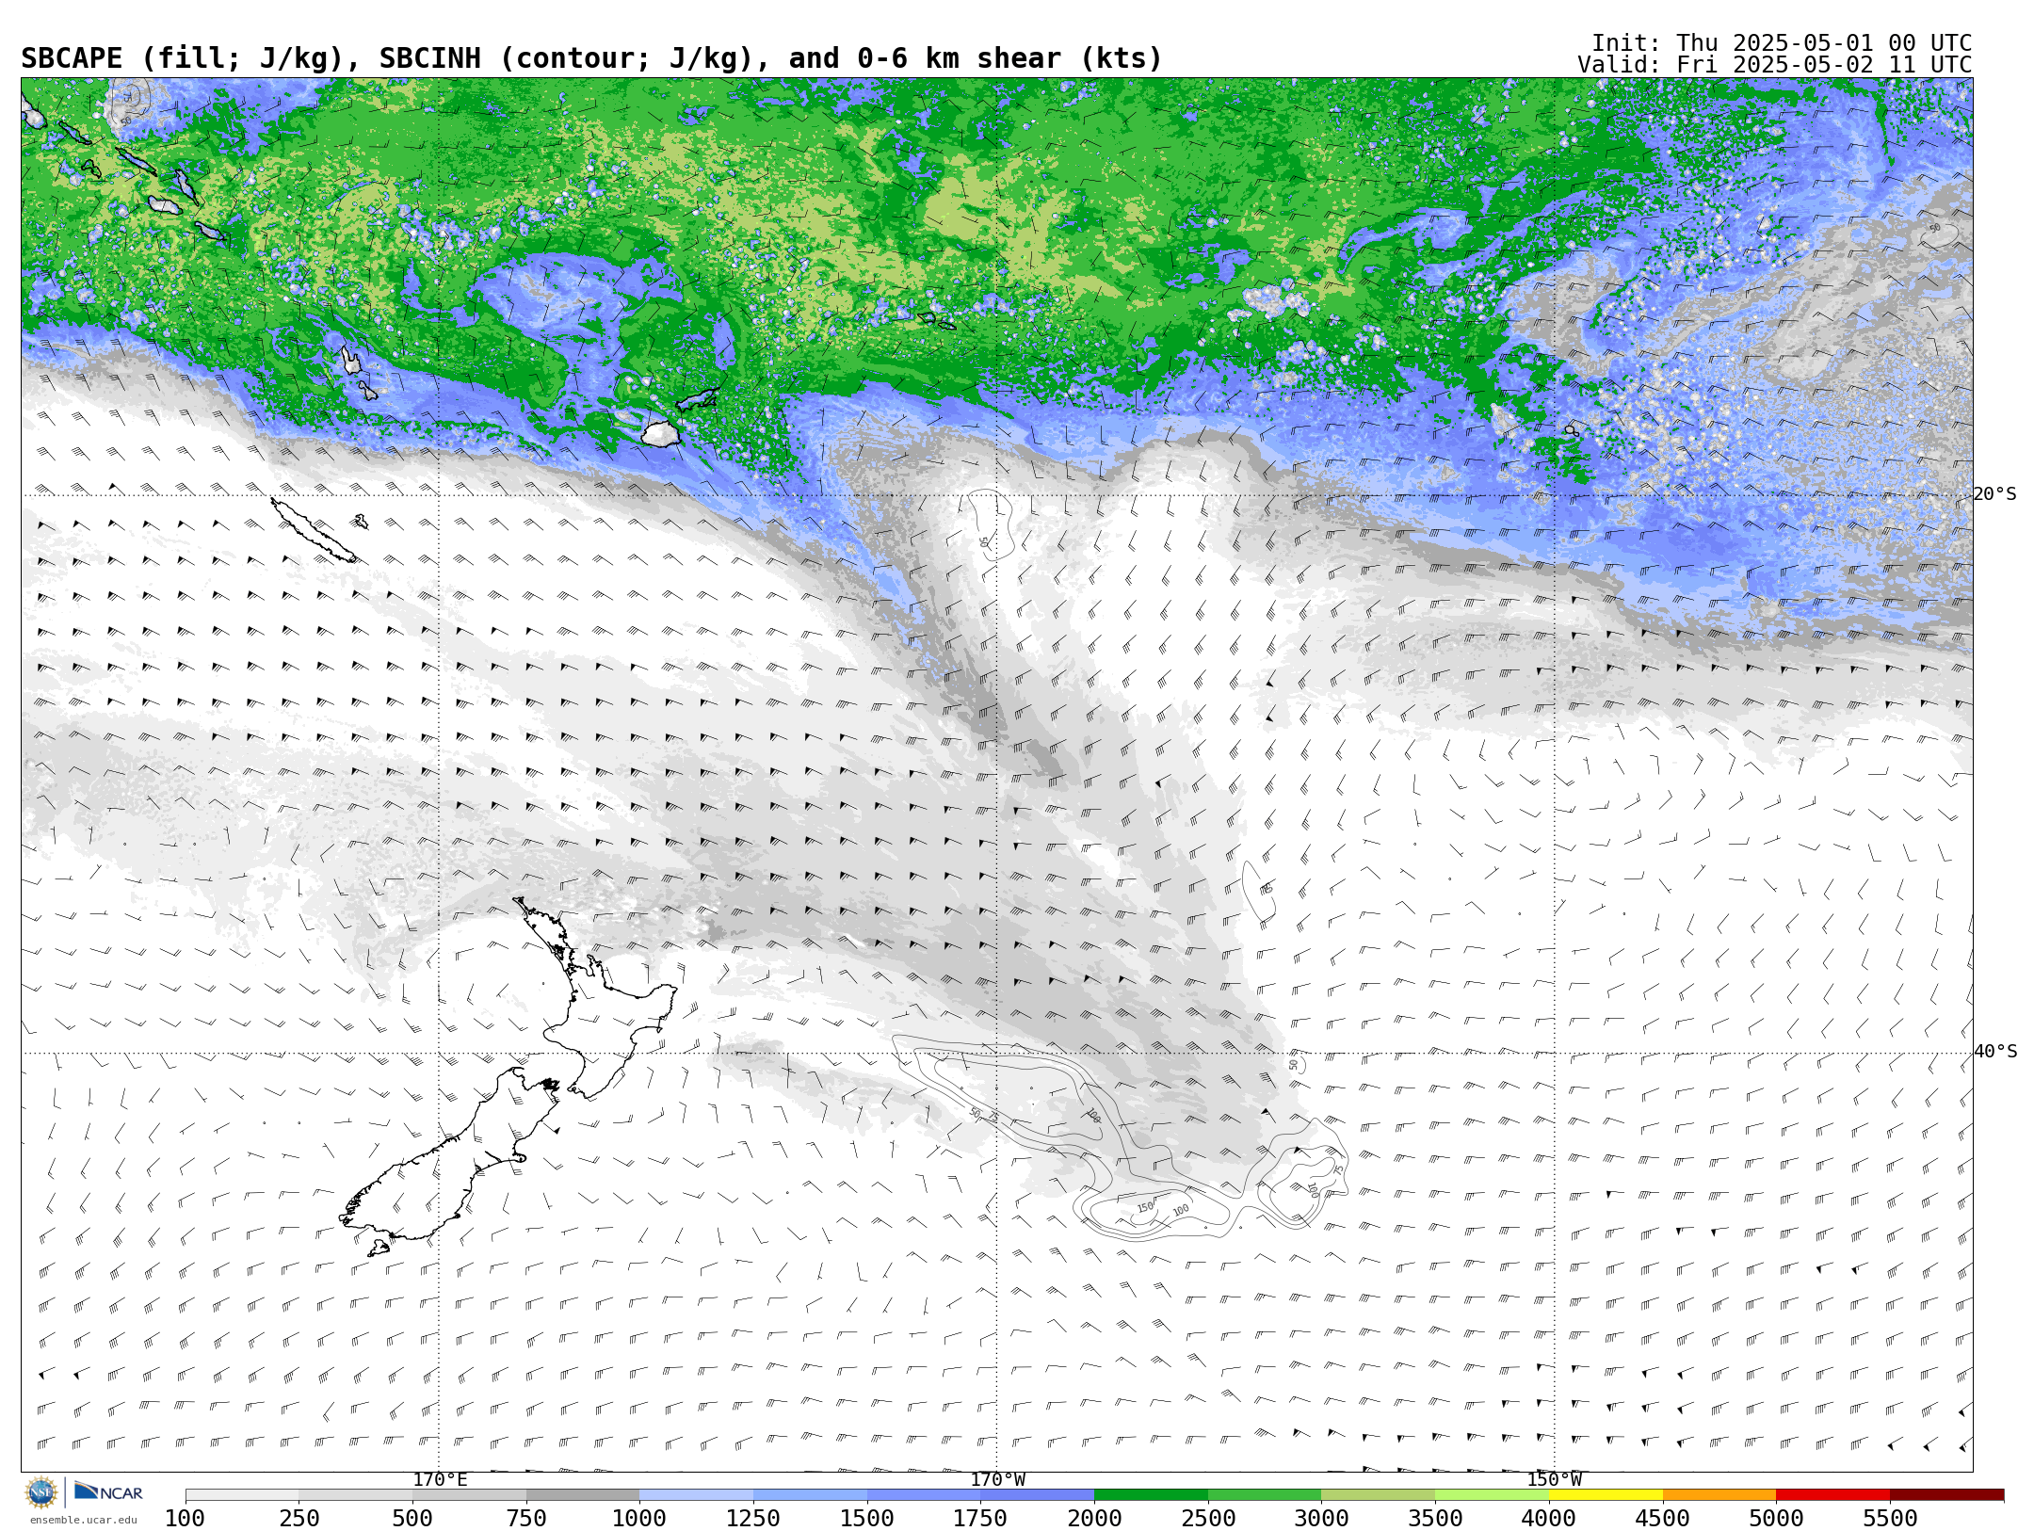Click the bright red 5000–5500 colorbar segment
Viewport: 2034px width, 1531px height.
tap(1832, 1495)
